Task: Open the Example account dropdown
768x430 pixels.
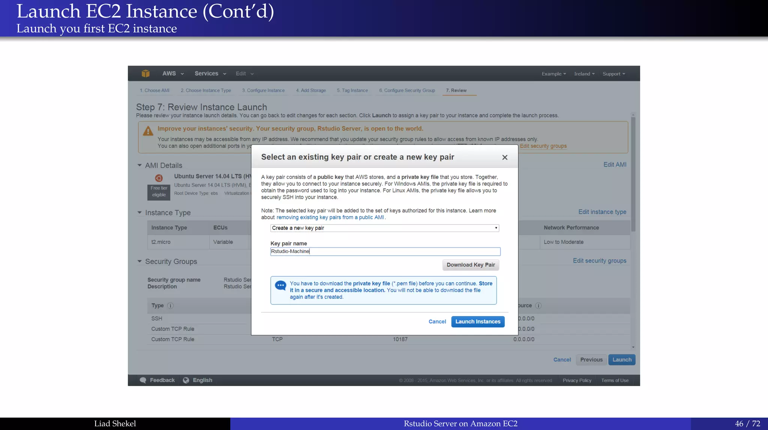Action: (x=554, y=74)
